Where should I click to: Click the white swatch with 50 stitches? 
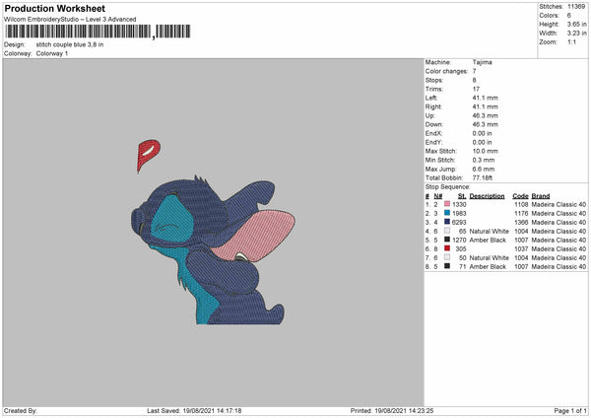pos(447,257)
